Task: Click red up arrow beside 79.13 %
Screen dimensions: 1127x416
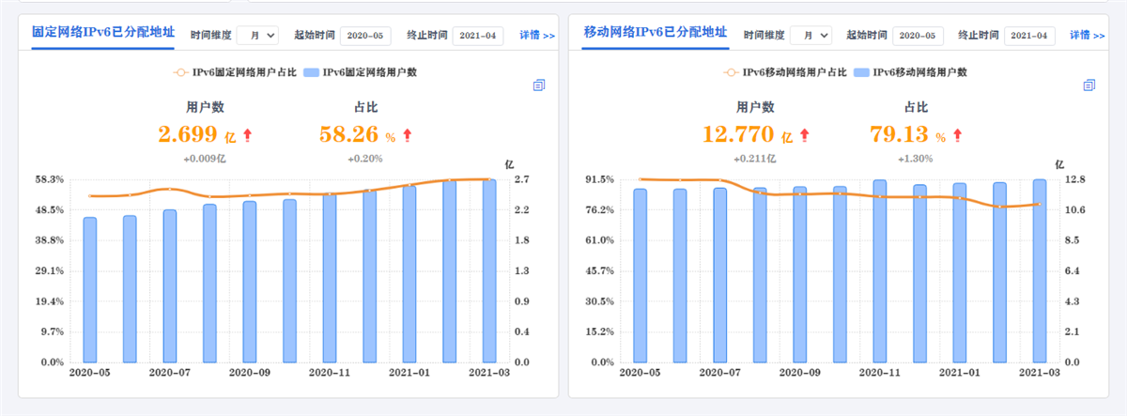Action: pyautogui.click(x=957, y=135)
